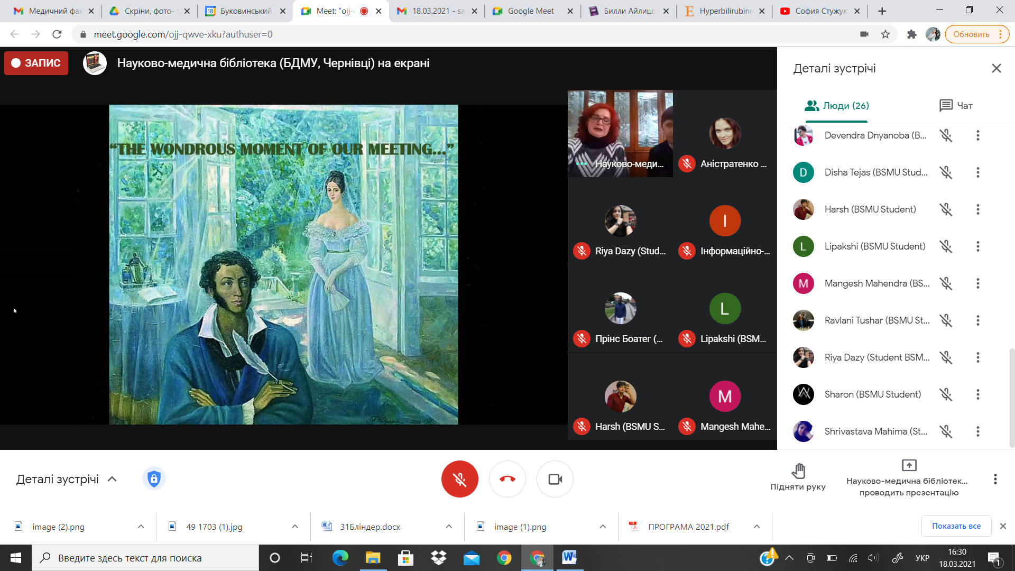The height and width of the screenshot is (571, 1015).
Task: Mute Ravlani Tushar microphone
Action: tap(946, 320)
